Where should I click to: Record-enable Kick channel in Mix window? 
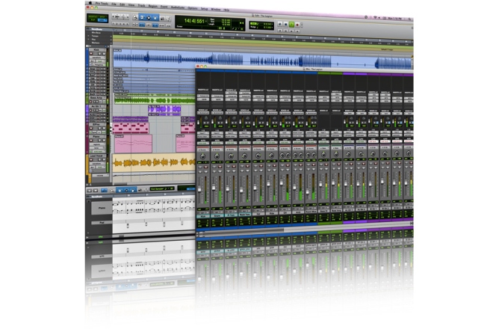[206, 167]
